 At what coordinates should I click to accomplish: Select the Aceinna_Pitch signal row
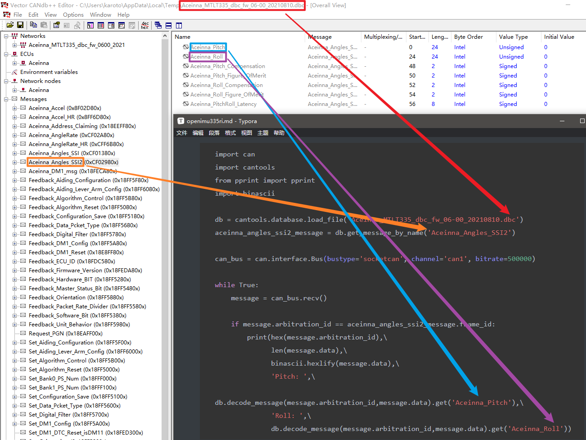pos(207,47)
